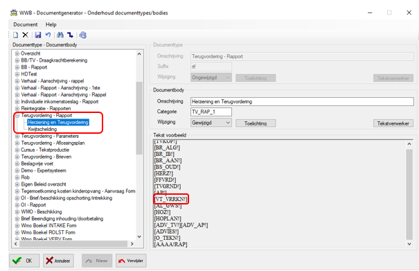Click the Documentbody Omschrijving input field
The width and height of the screenshot is (419, 271).
pyautogui.click(x=302, y=102)
